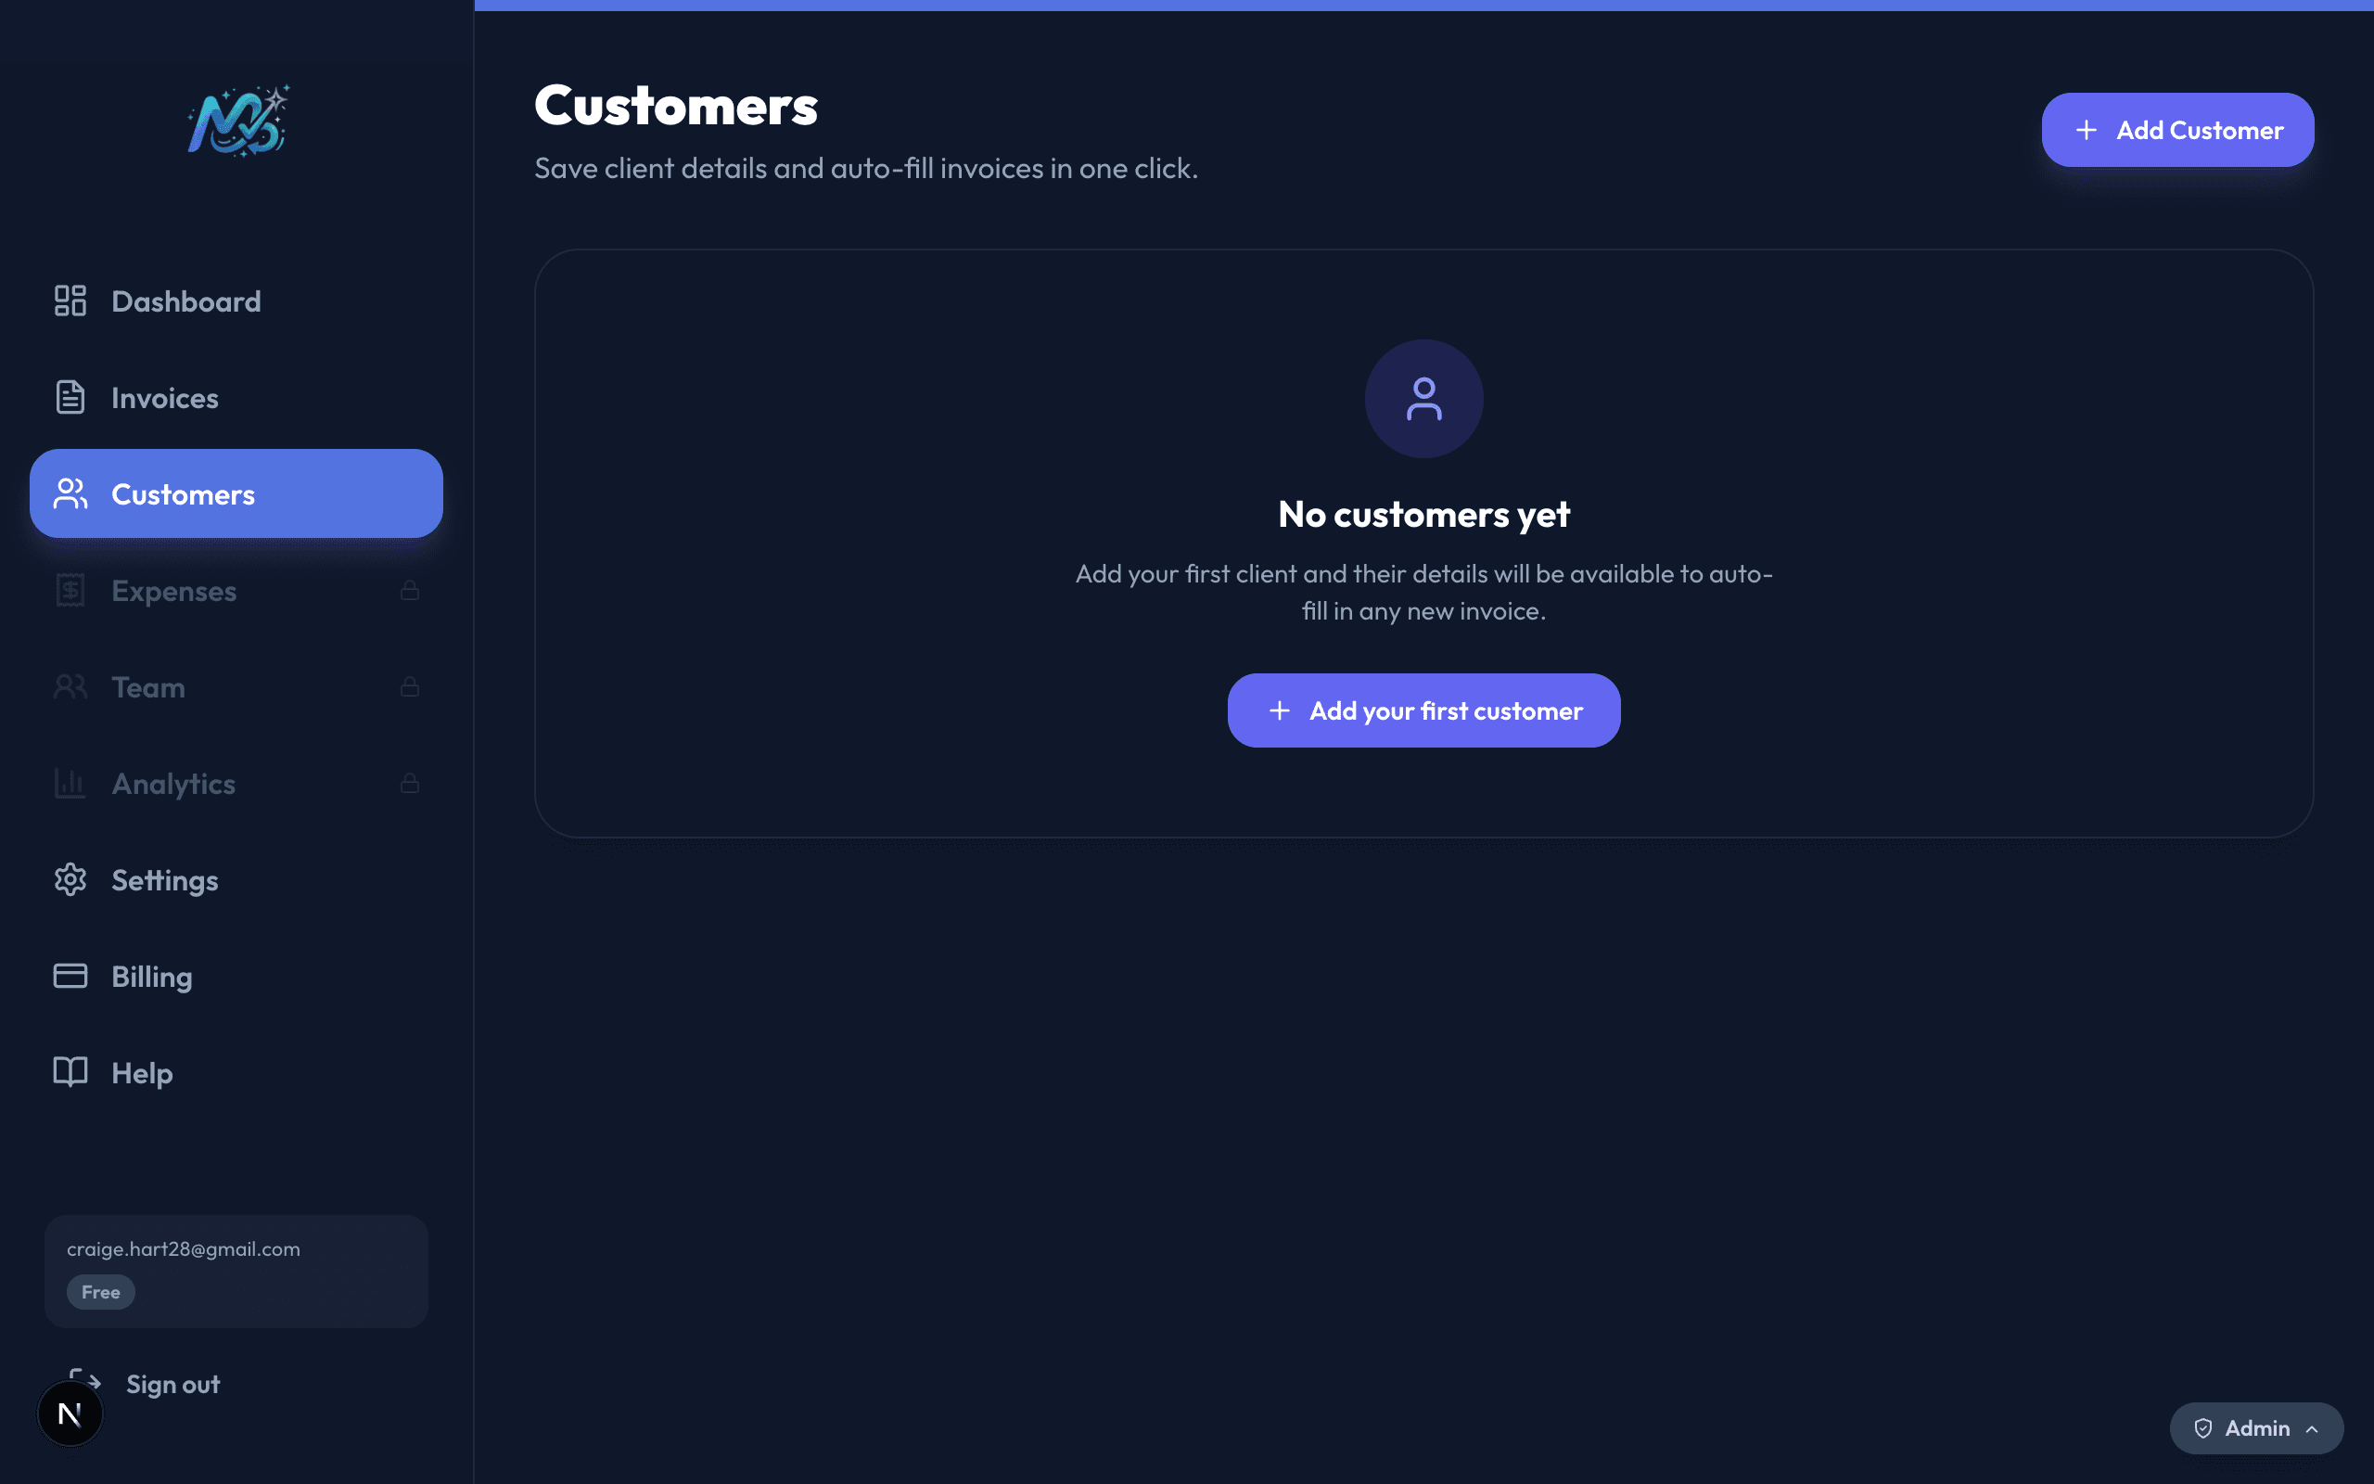This screenshot has width=2374, height=1484.
Task: Open the Dashboard section
Action: tap(185, 301)
